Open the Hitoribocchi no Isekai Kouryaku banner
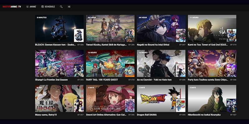This screenshot has width=249, height=124. coord(212,98)
